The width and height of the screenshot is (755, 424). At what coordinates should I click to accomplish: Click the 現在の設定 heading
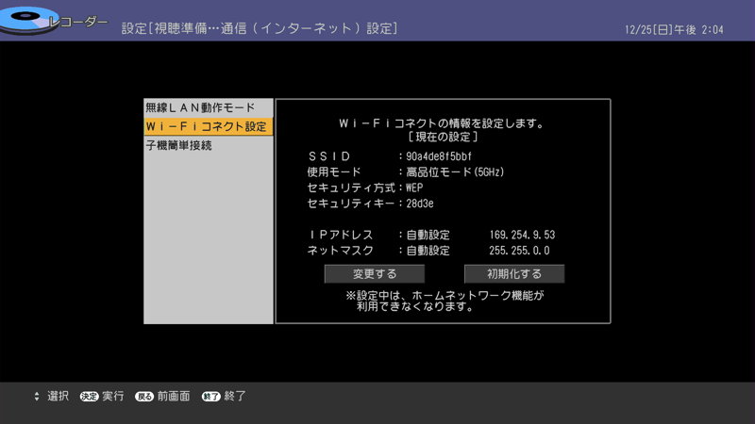[x=443, y=138]
